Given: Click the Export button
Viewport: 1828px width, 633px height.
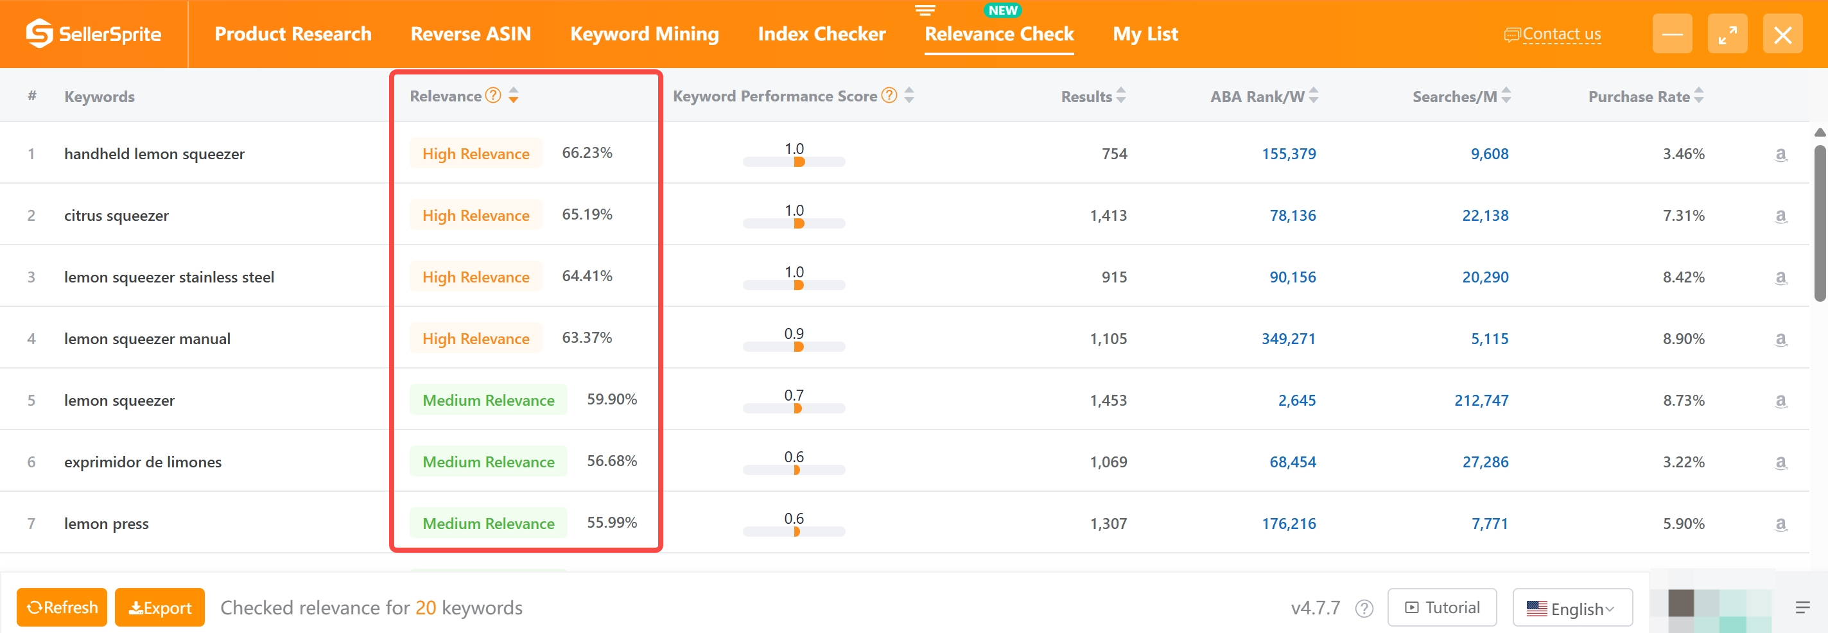Looking at the screenshot, I should click(x=160, y=607).
